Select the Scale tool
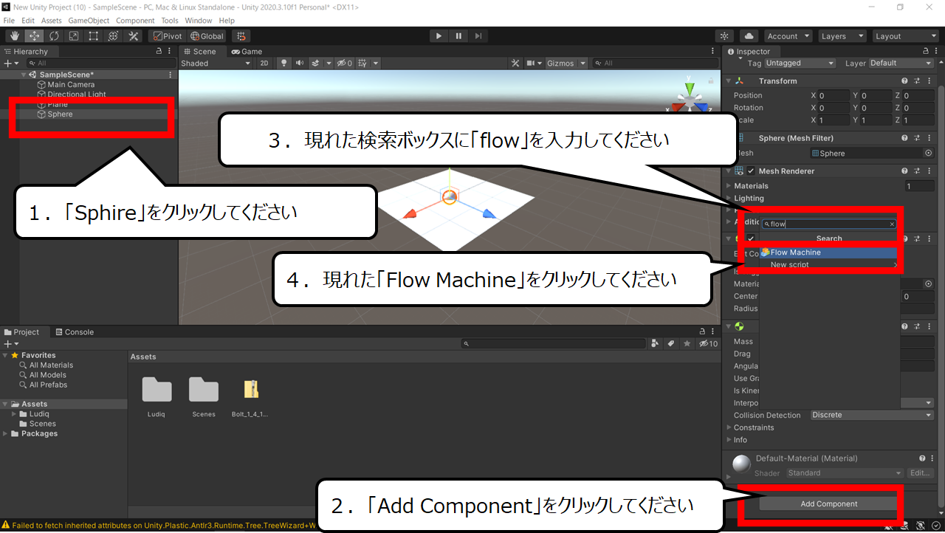 pos(74,35)
